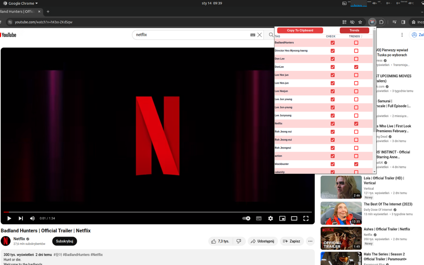Screen dimensions: 424x265
Task: Open Ashes Official Trailer thumbnail
Action: [x=341, y=238]
